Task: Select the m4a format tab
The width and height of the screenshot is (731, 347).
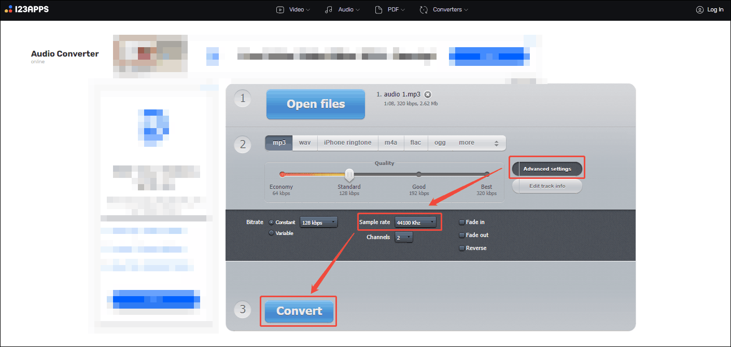Action: point(390,143)
